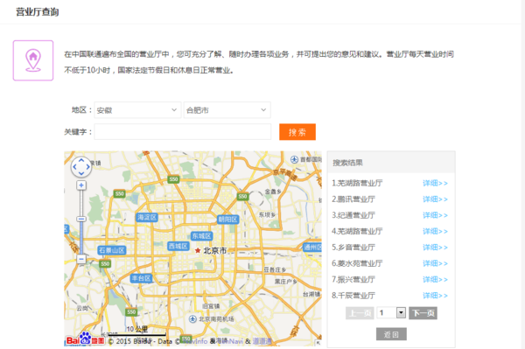
Task: Pan the map left with the left arrow
Action: [x=74, y=167]
